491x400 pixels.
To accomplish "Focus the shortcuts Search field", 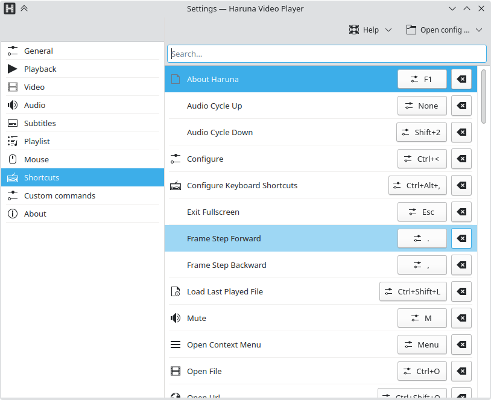I will (x=326, y=54).
